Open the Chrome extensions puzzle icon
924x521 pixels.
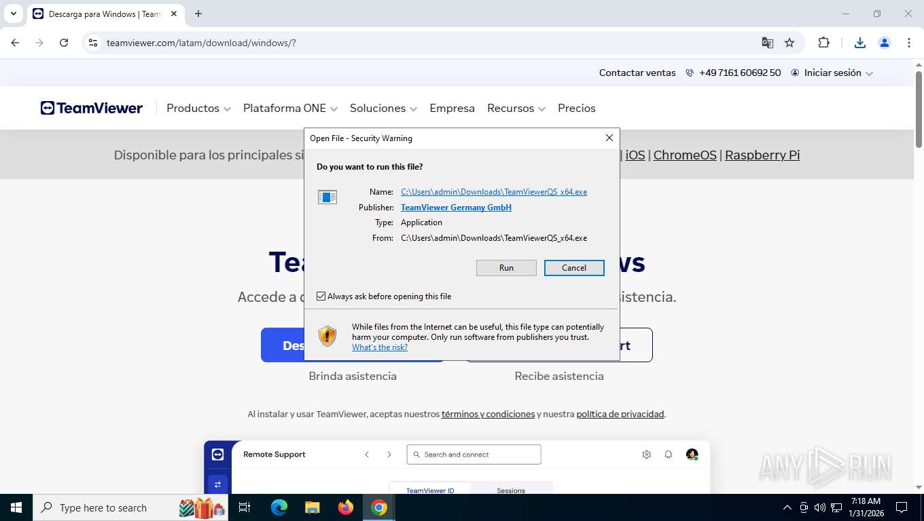(824, 43)
